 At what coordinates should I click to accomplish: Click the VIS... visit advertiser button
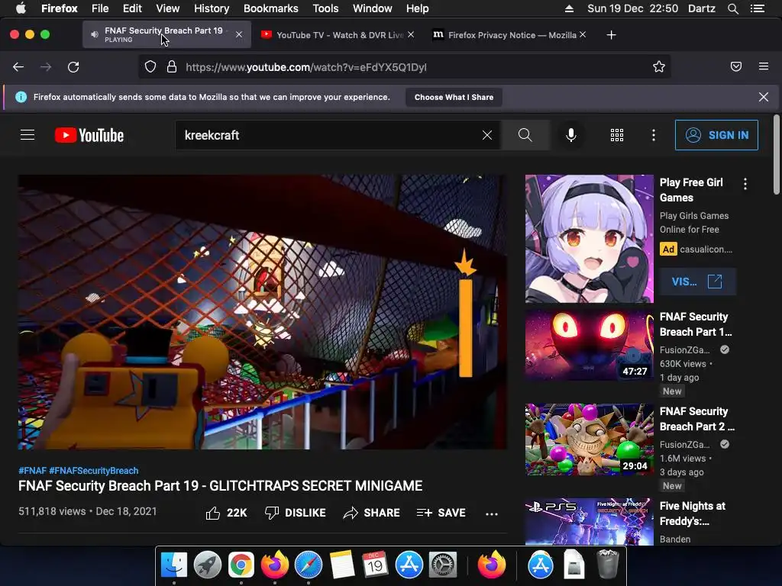tap(697, 282)
